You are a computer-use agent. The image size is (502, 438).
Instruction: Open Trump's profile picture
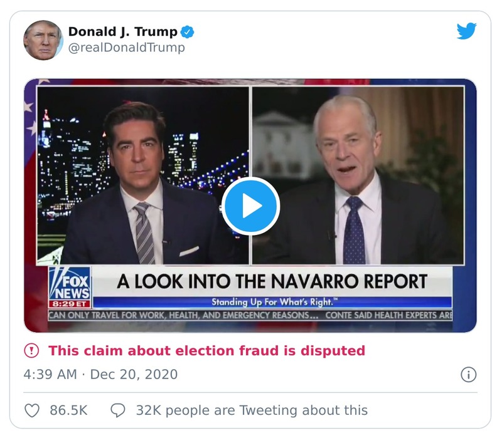tap(45, 38)
